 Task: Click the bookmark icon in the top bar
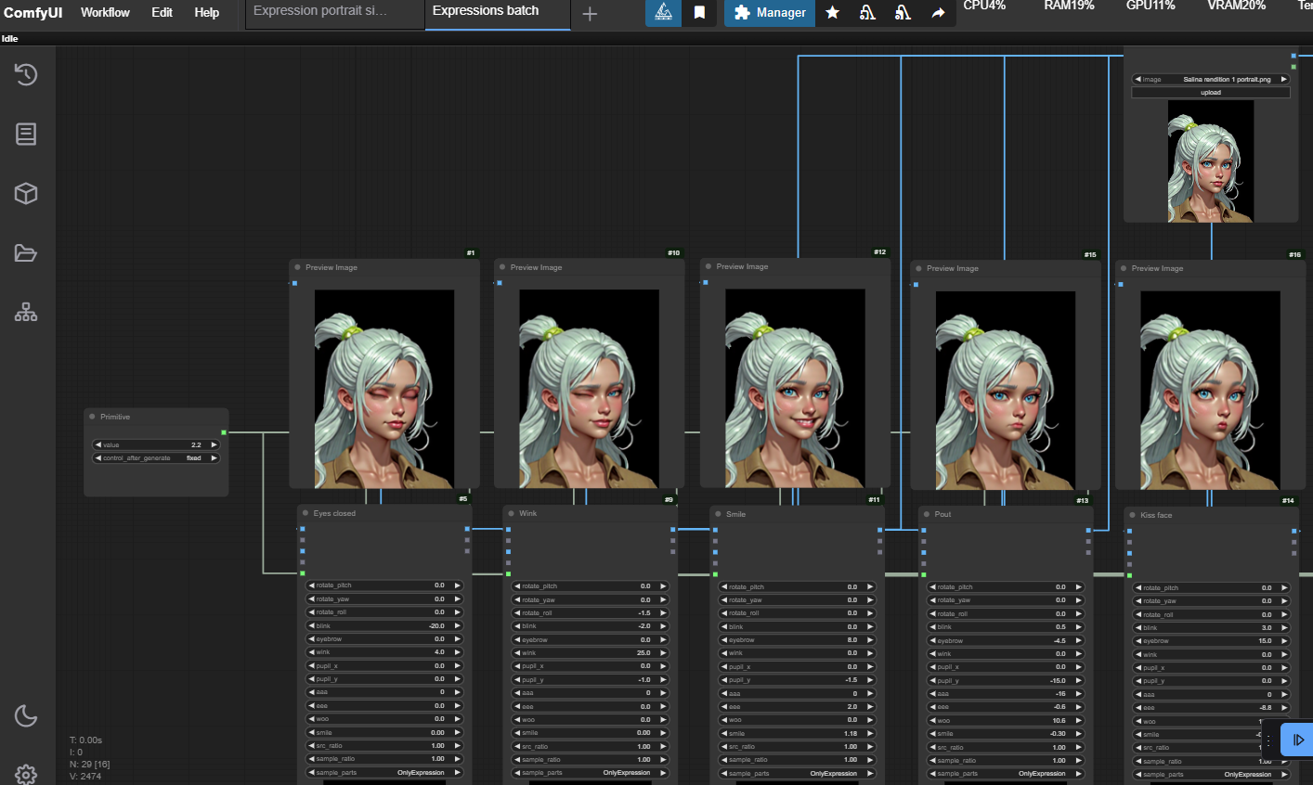coord(699,12)
